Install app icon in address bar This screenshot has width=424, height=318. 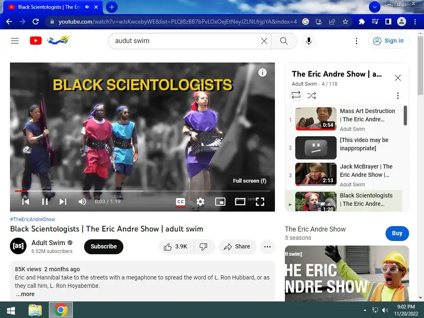[319, 22]
